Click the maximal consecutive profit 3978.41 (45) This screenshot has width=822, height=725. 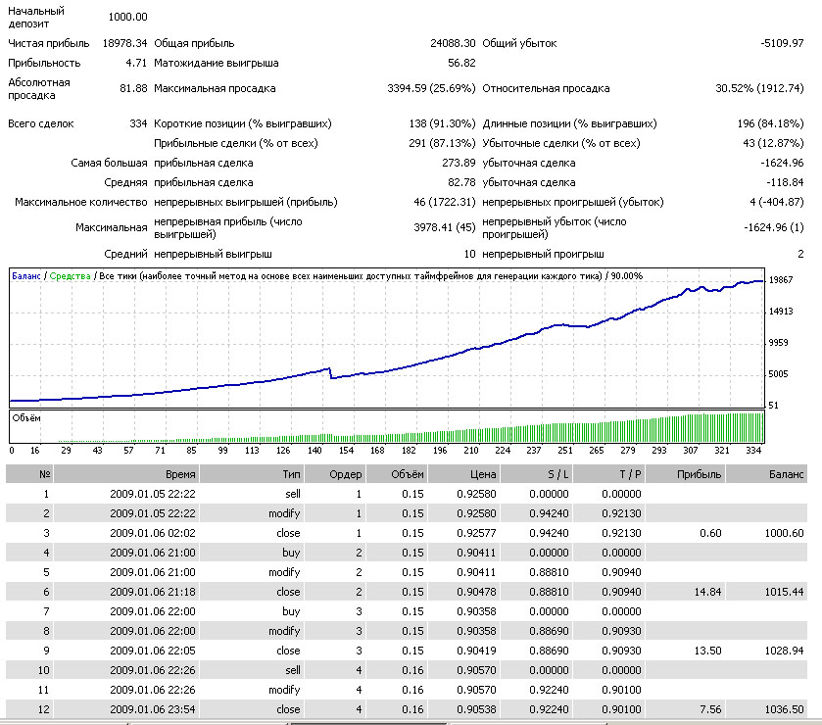click(445, 227)
